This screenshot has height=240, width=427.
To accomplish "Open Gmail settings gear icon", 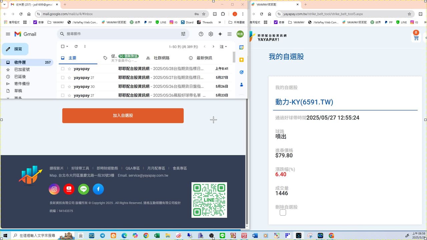I will point(211,34).
